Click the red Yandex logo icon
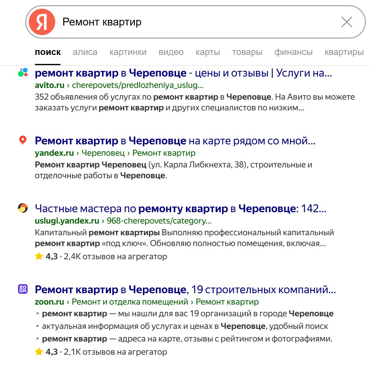The height and width of the screenshot is (379, 369). pos(42,22)
